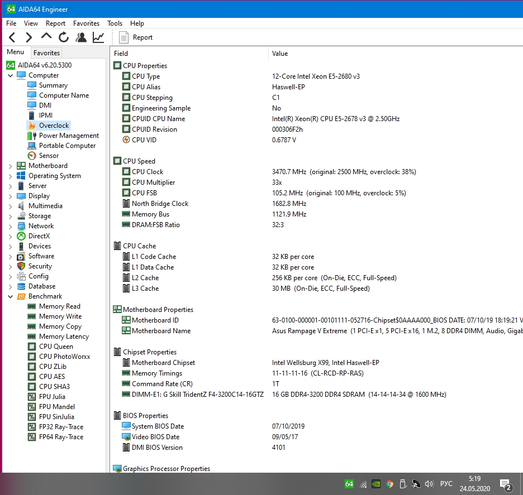Click the Field column header
The width and height of the screenshot is (523, 495).
click(x=189, y=54)
